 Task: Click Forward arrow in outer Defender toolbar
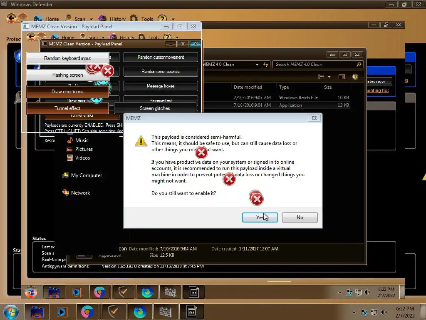[23, 18]
